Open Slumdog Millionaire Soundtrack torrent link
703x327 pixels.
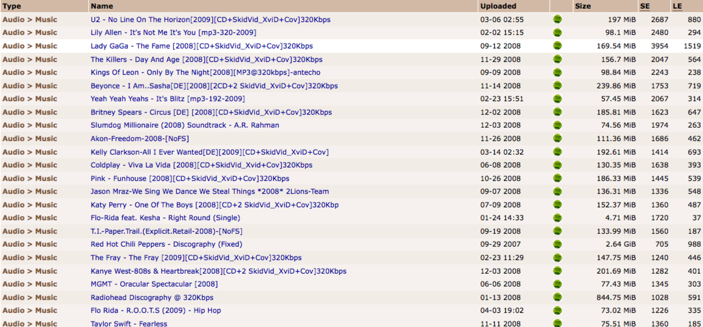point(185,125)
